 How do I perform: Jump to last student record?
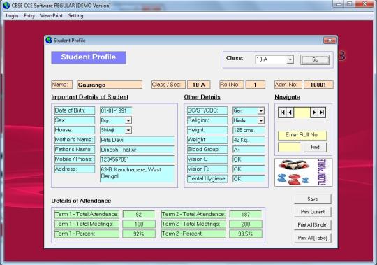tap(322, 113)
